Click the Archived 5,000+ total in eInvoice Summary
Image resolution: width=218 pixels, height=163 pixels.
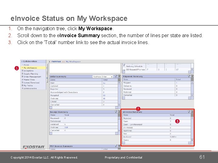(x=173, y=137)
